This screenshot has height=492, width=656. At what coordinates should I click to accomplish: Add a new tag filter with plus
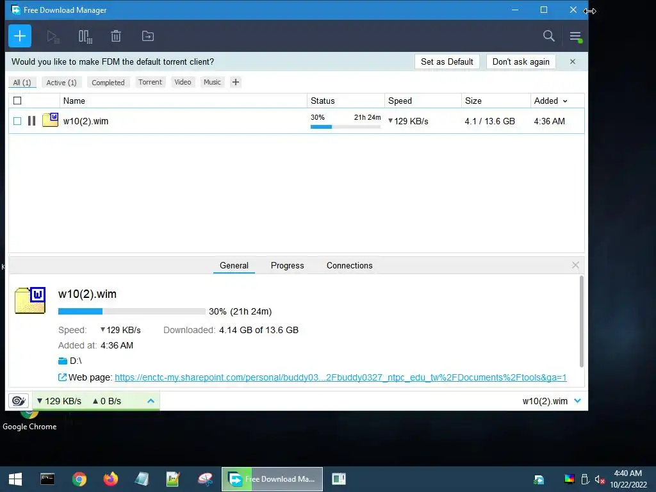pos(236,82)
